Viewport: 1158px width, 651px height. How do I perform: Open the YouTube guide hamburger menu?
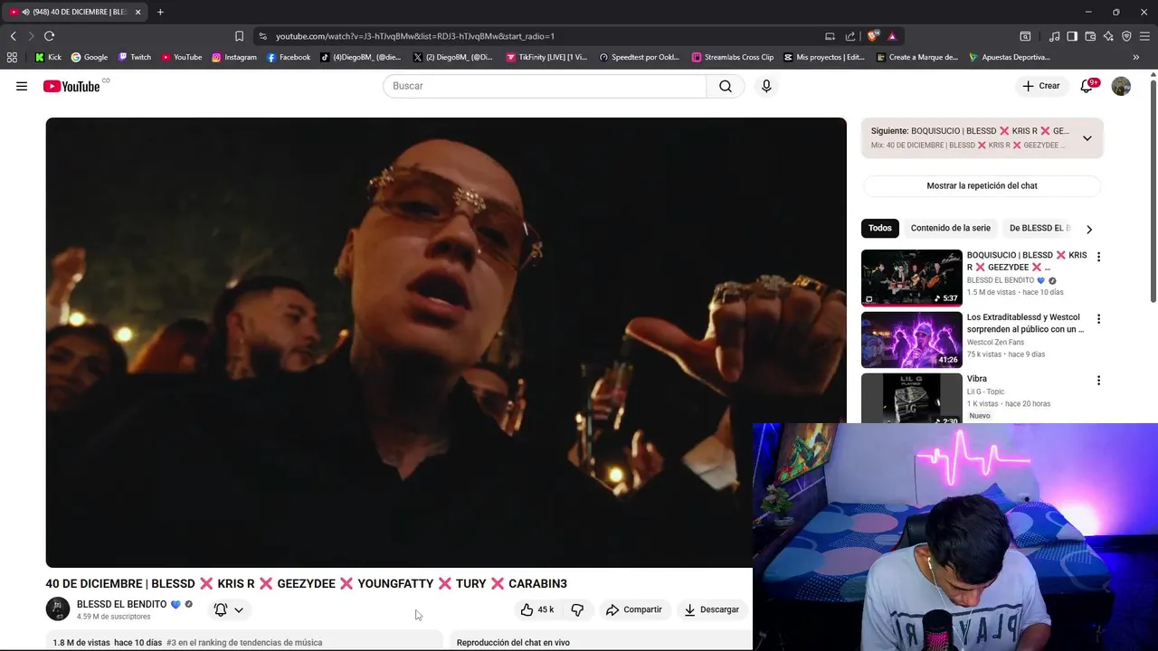tap(22, 86)
